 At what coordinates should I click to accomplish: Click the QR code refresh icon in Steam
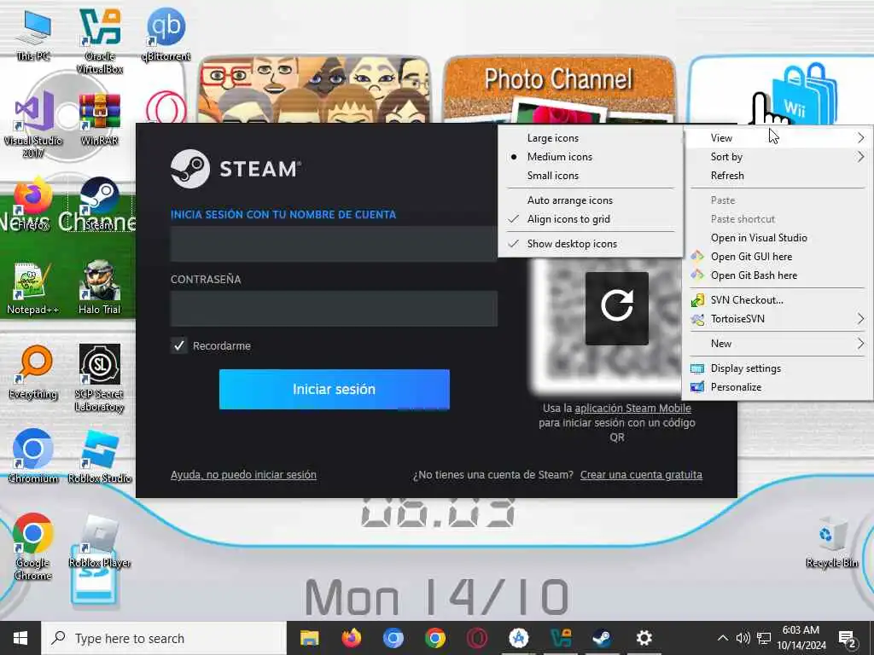coord(616,308)
